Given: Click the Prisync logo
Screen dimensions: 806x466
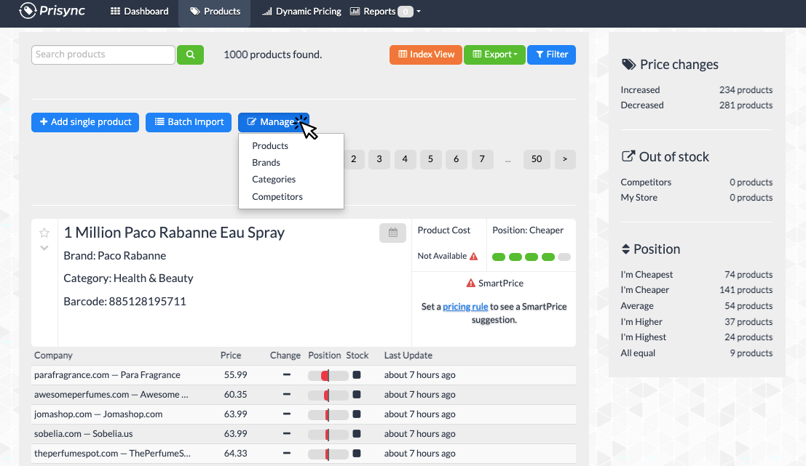Looking at the screenshot, I should click(x=52, y=11).
